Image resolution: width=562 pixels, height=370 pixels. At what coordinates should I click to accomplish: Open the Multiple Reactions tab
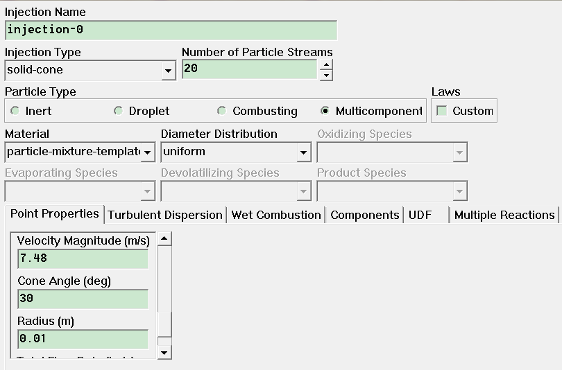504,215
